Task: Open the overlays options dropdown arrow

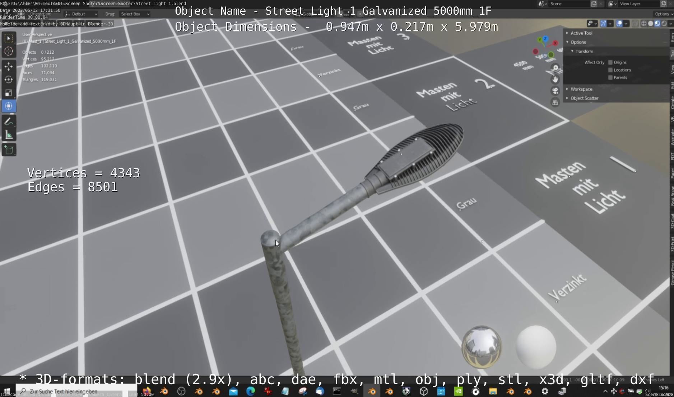Action: pyautogui.click(x=626, y=24)
